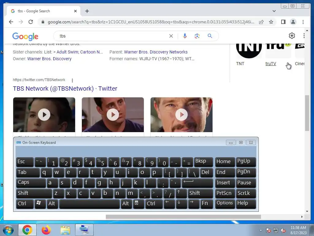Viewport: 314px width, 236px height.
Task: Click the Help key on keyboard
Action: (x=246, y=204)
